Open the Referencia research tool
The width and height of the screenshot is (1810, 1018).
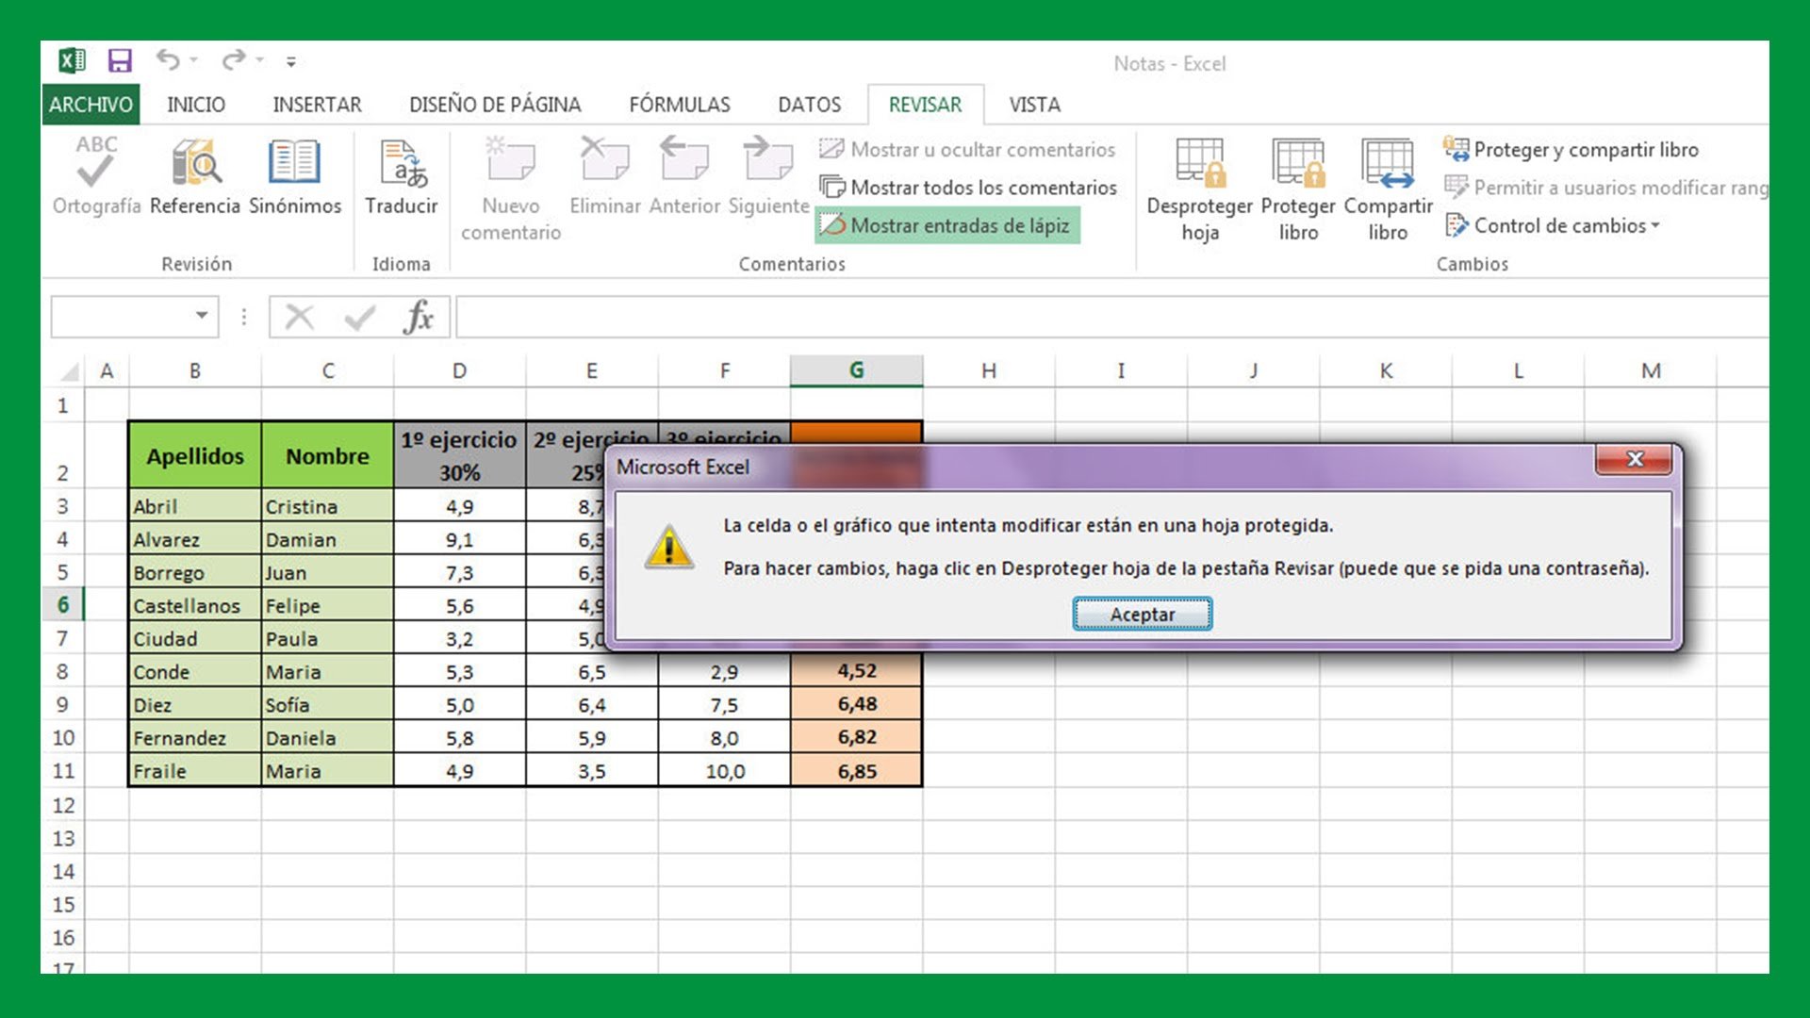pyautogui.click(x=195, y=175)
